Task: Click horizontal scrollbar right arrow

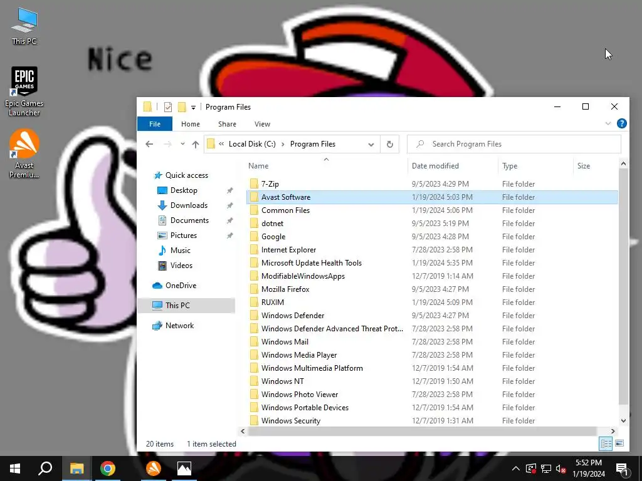Action: pyautogui.click(x=613, y=431)
